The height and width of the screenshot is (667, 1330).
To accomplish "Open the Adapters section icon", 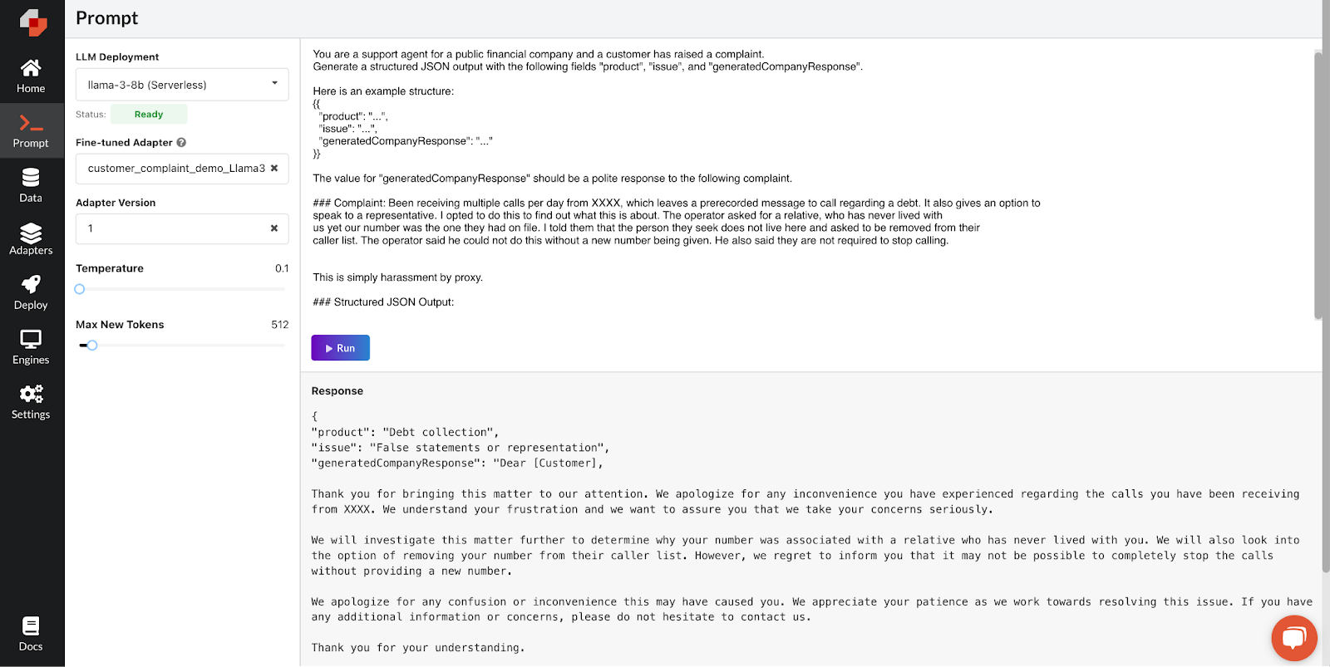I will 31,235.
